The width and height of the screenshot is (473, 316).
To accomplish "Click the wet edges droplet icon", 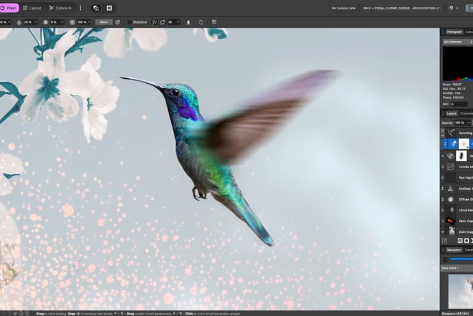I will click(x=188, y=22).
